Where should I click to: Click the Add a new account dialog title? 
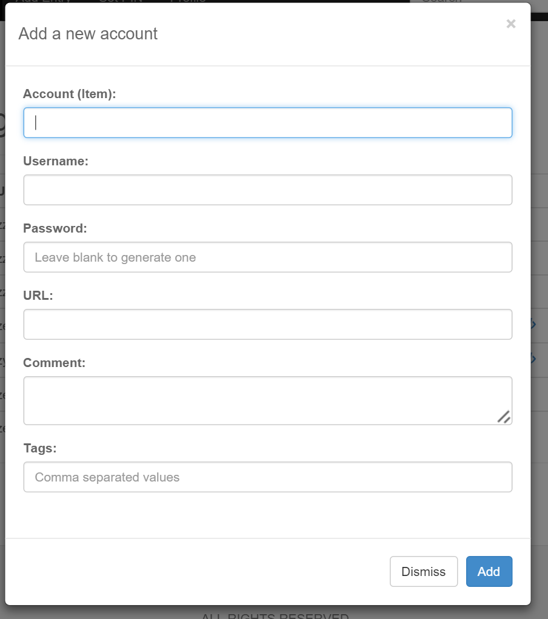tap(87, 35)
